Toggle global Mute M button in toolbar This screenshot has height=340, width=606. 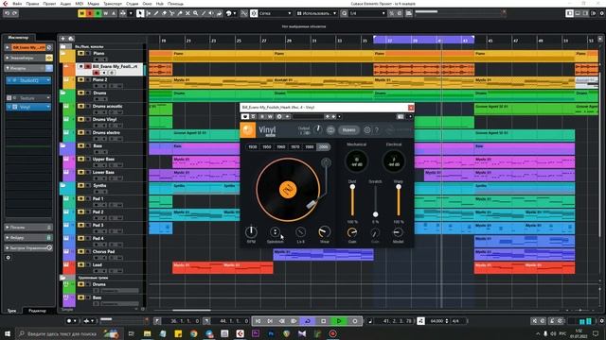81,13
